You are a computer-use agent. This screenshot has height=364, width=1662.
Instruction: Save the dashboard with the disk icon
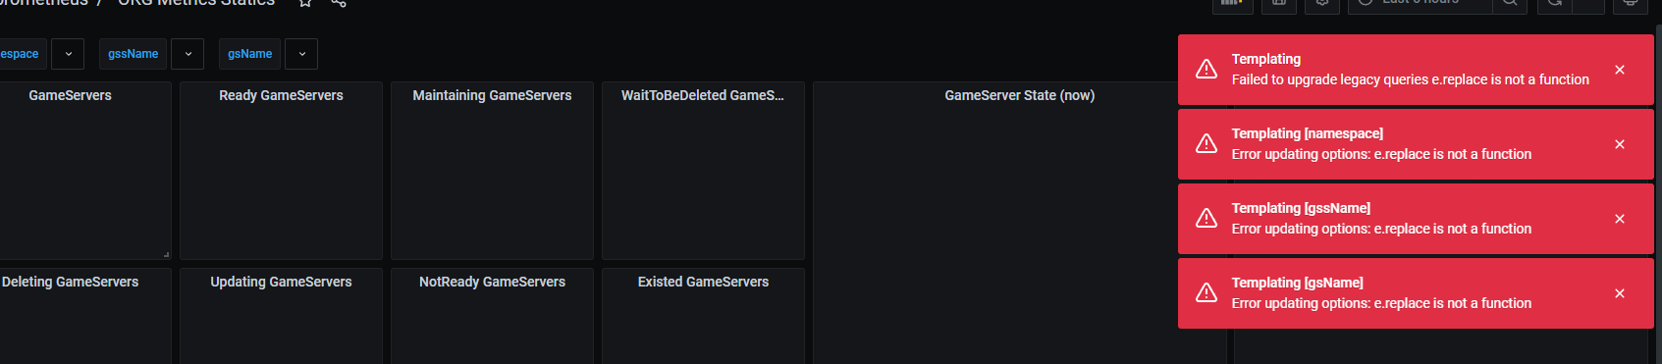click(1278, 4)
